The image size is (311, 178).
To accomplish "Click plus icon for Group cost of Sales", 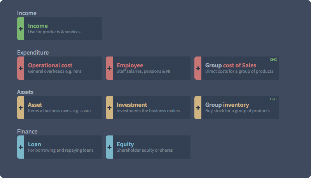I will click(198, 68).
